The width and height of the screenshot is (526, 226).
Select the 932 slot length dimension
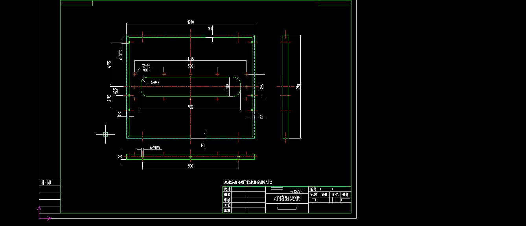click(191, 107)
